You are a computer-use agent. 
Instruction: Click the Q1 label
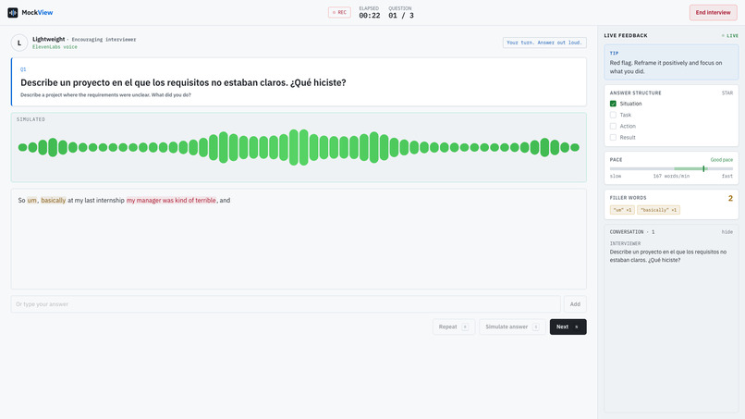[23, 69]
